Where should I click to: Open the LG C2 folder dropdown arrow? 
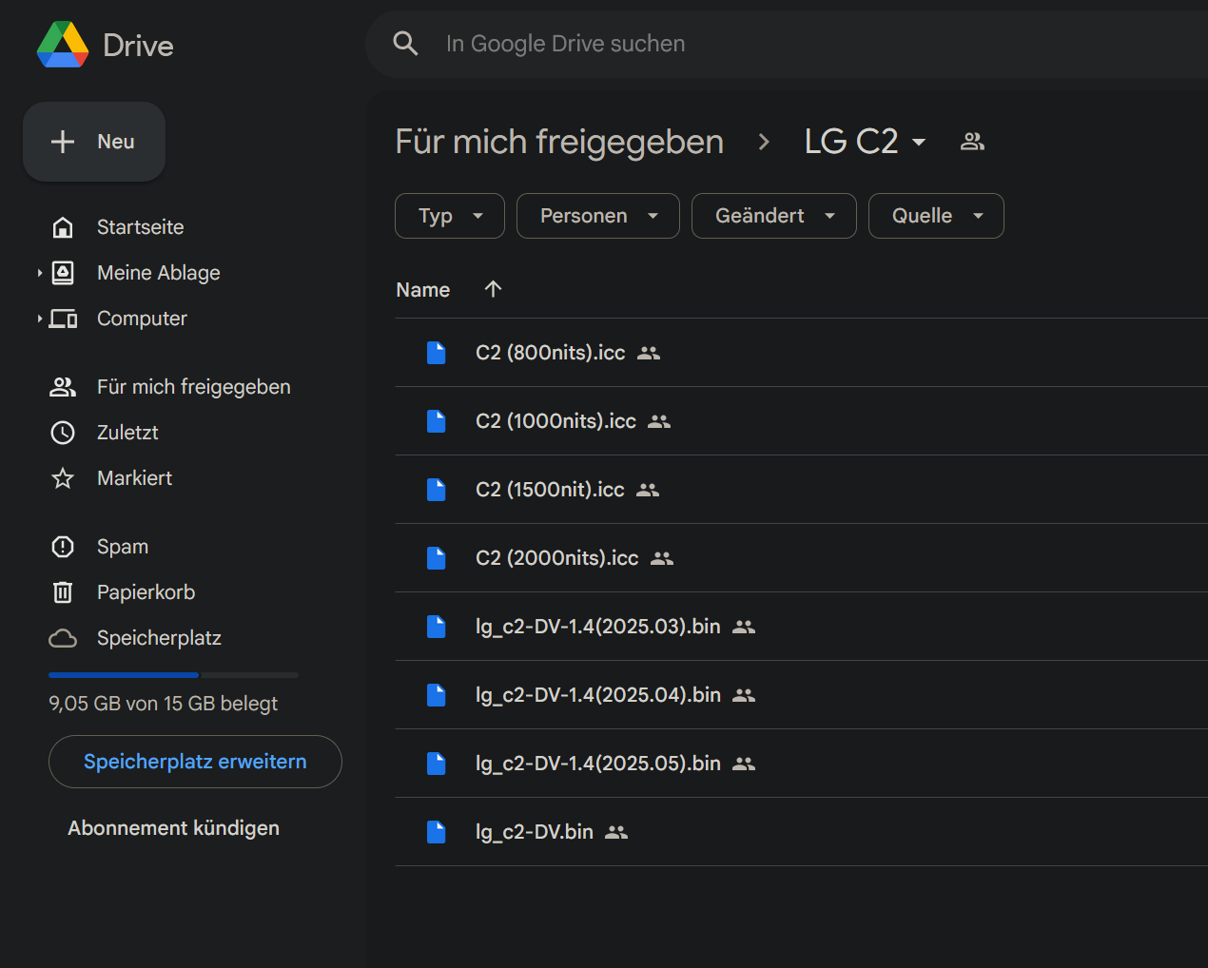tap(919, 142)
